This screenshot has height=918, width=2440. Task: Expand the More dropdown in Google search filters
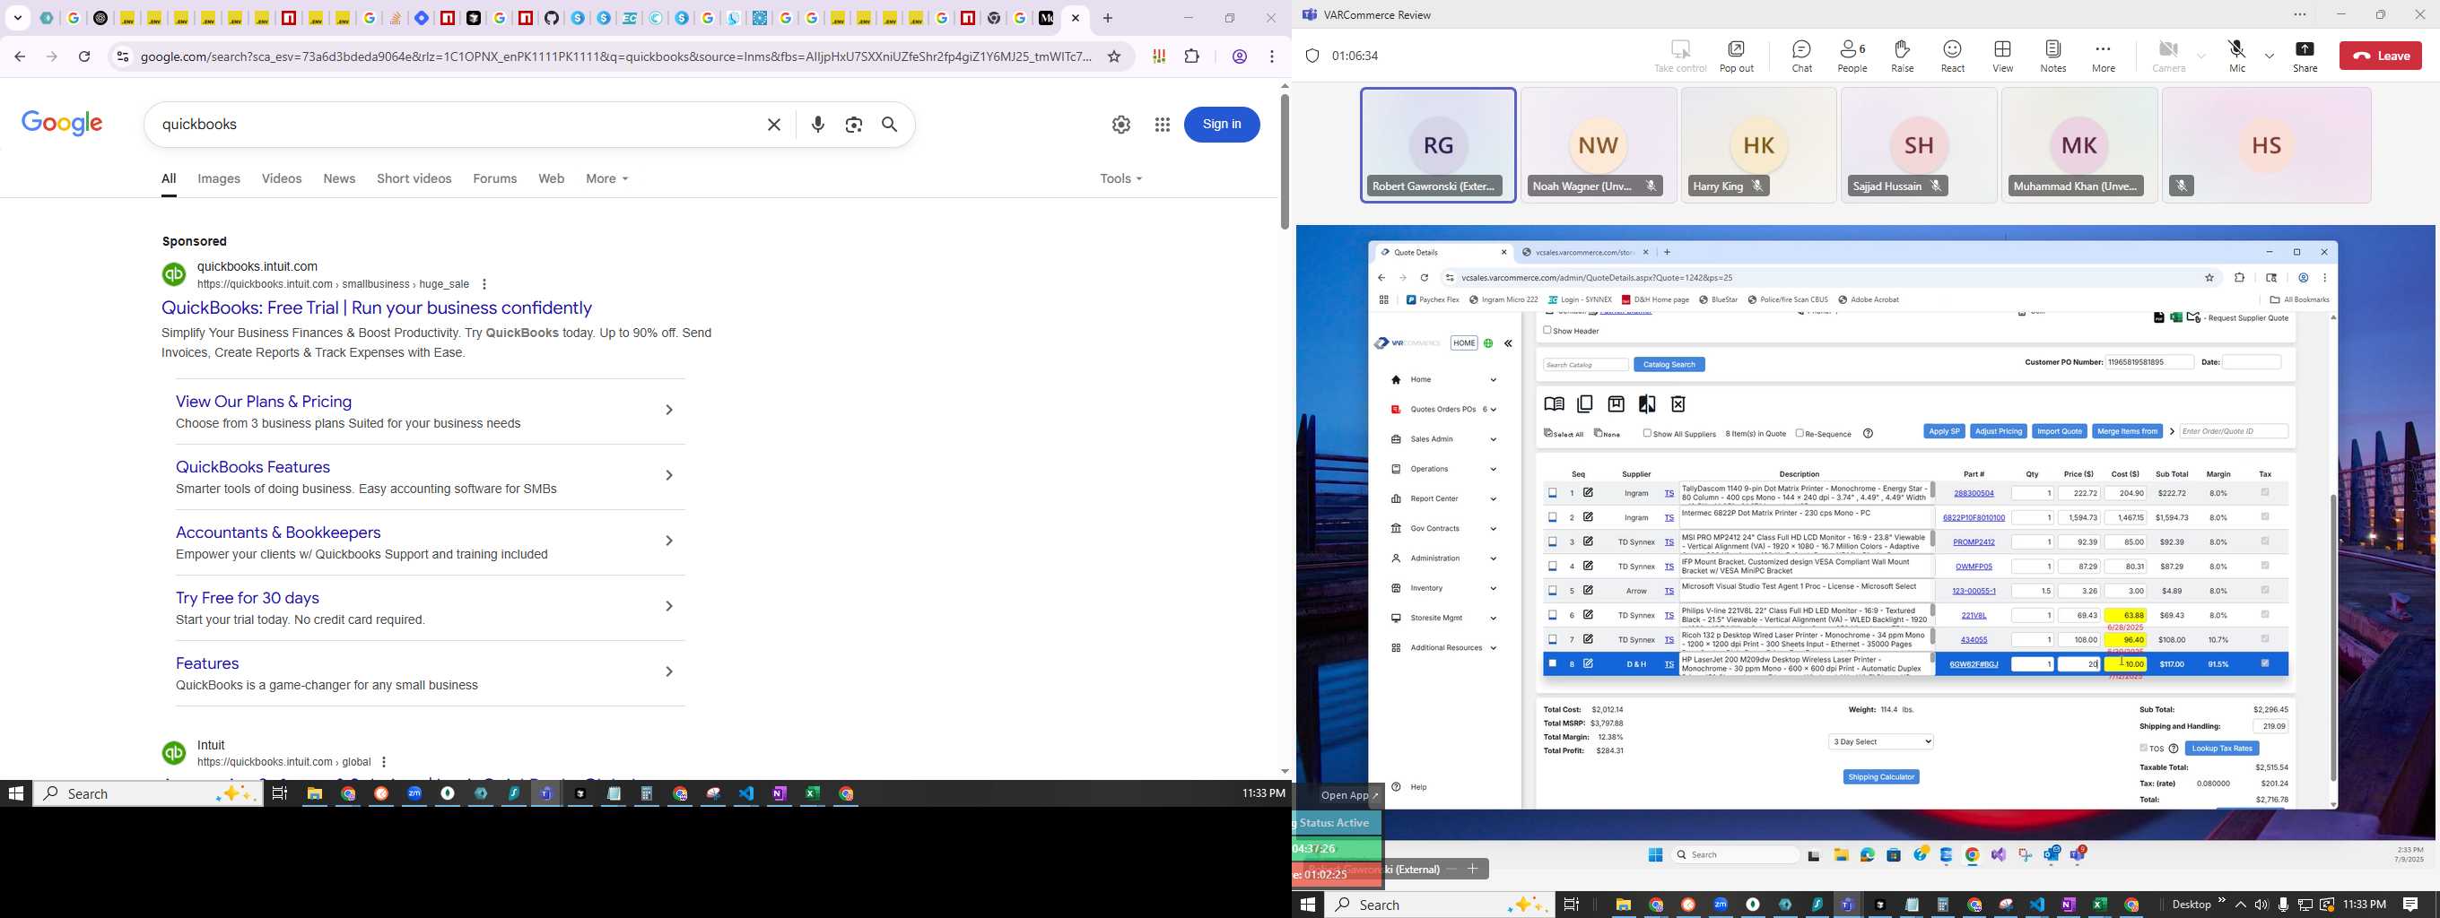click(x=606, y=179)
